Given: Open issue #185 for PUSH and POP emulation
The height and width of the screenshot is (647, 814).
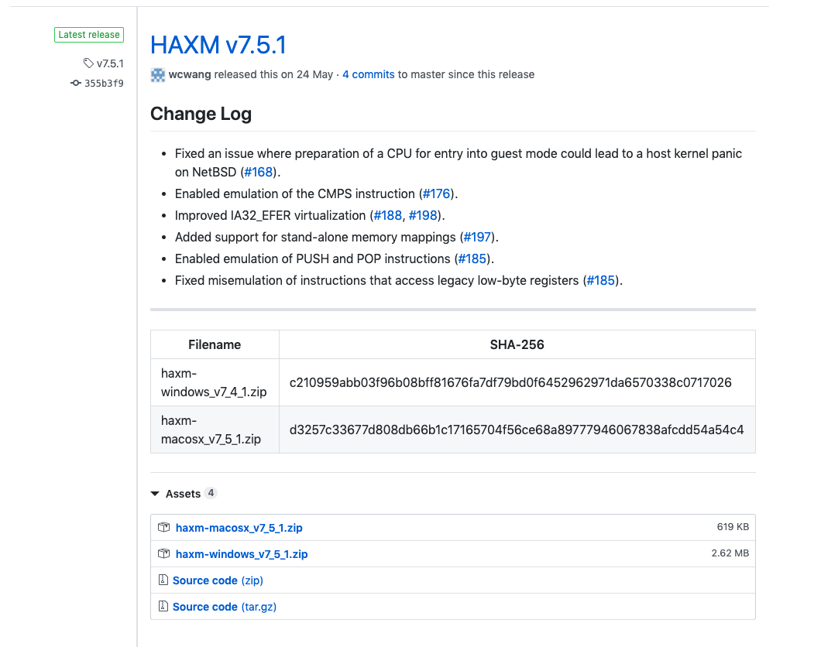Looking at the screenshot, I should coord(472,258).
